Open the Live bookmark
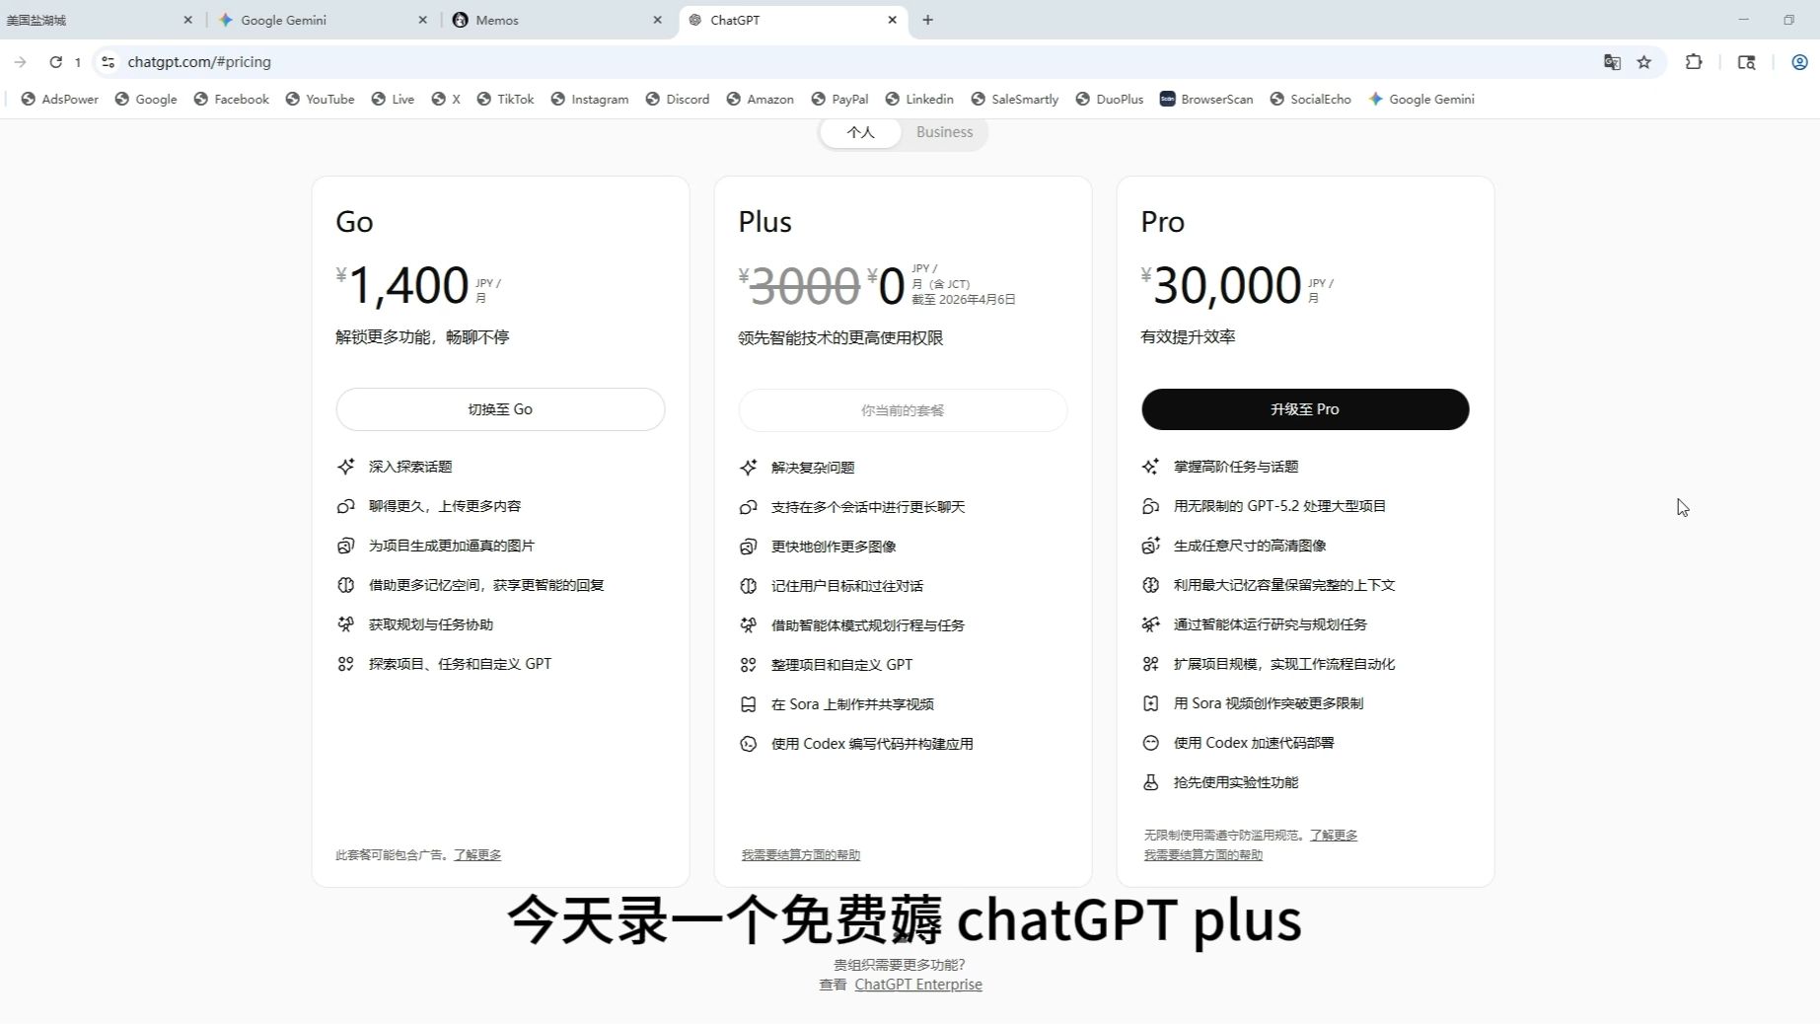Screen dimensions: 1820x1024 click(393, 100)
